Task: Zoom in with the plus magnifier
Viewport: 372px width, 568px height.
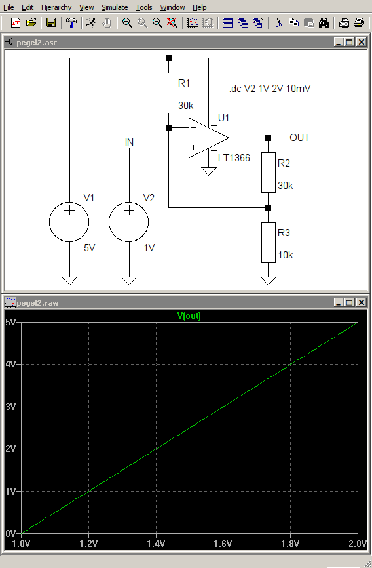Action: (x=126, y=23)
